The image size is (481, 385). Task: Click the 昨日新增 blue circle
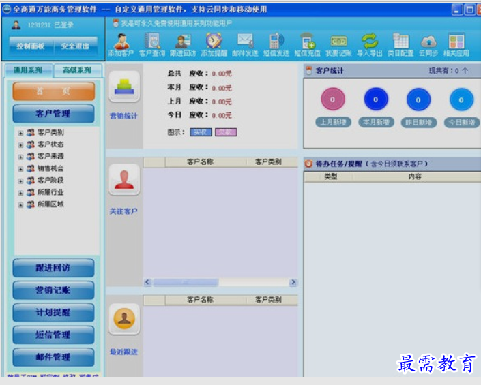point(418,99)
